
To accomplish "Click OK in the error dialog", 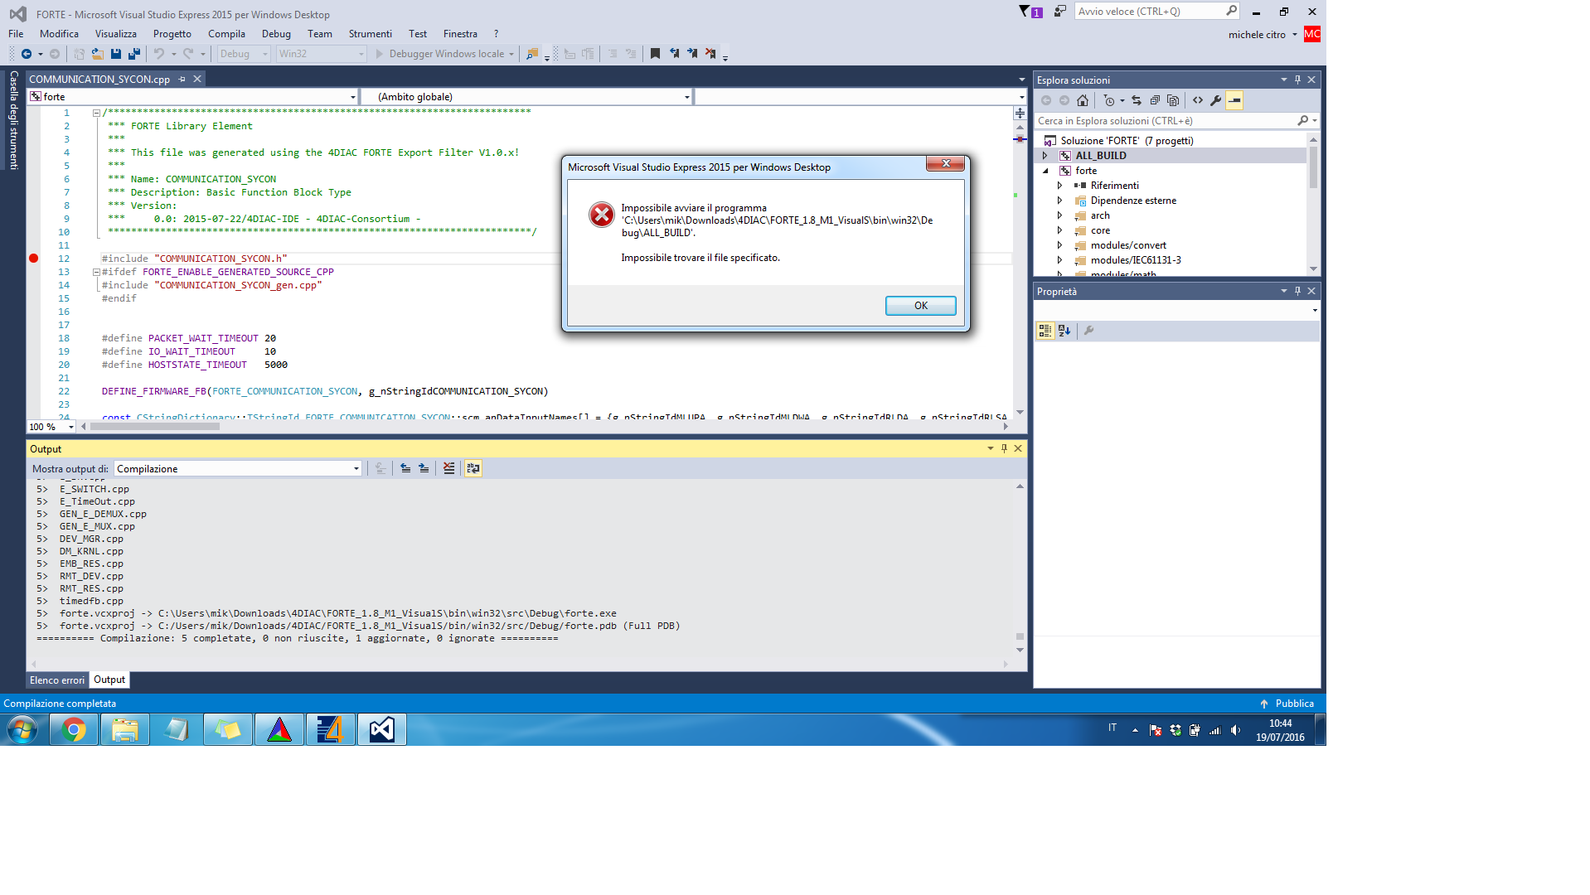I will pyautogui.click(x=920, y=306).
